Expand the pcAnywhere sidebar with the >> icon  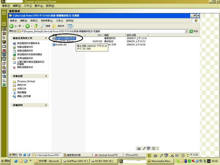coord(4,13)
